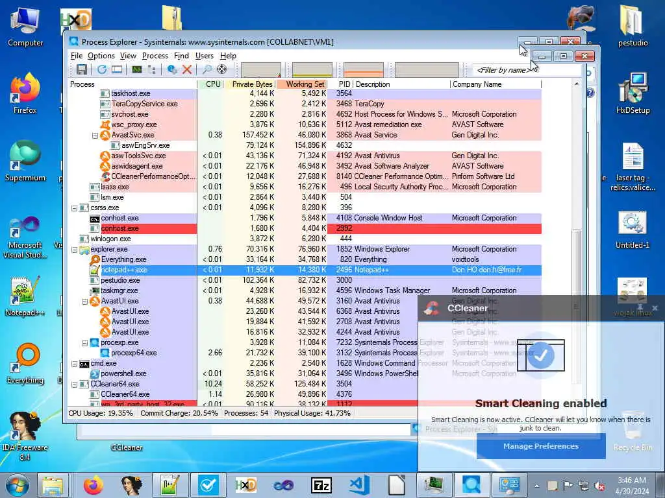Collapse the cmd.exe tree node
The image size is (665, 498).
pyautogui.click(x=74, y=364)
